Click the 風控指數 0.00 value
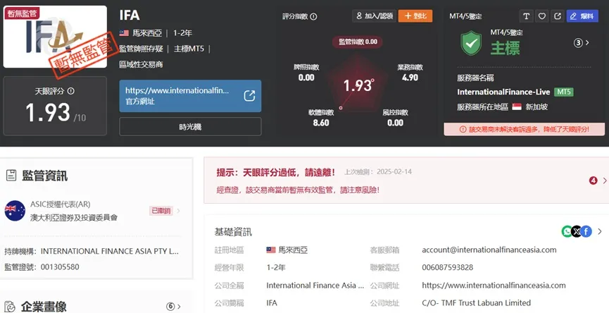This screenshot has width=609, height=313. point(396,123)
